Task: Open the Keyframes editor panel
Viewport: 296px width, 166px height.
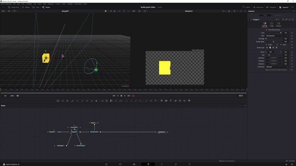Action: point(258,7)
